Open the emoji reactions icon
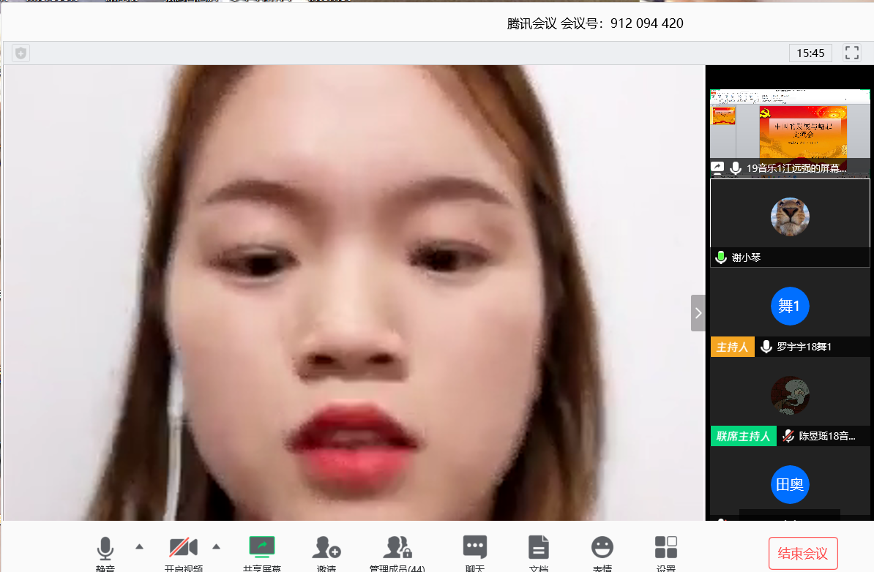Image resolution: width=874 pixels, height=572 pixels. point(602,549)
